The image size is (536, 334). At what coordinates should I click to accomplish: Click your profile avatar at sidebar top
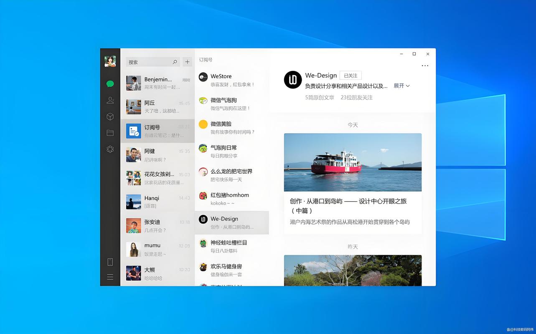click(x=110, y=61)
